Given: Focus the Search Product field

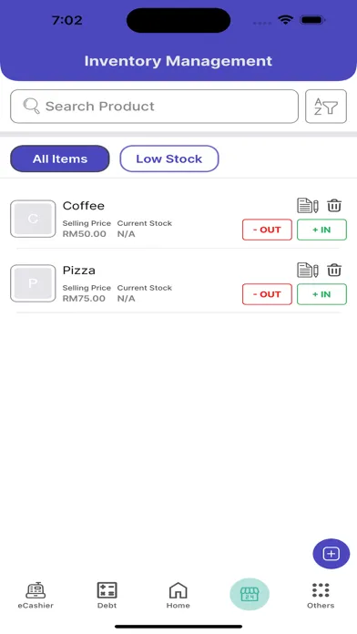Looking at the screenshot, I should click(x=155, y=107).
